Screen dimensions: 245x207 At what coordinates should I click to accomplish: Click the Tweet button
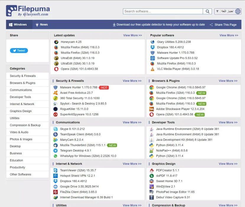point(19,51)
